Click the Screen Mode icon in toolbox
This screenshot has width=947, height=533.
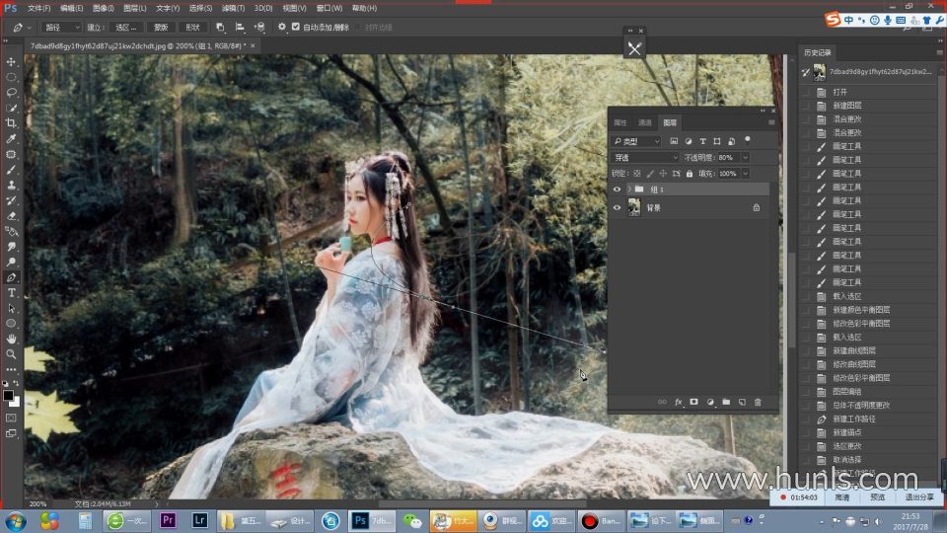(11, 433)
